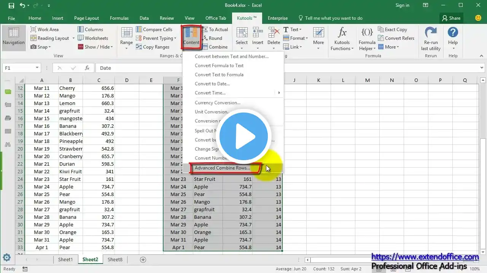Image resolution: width=487 pixels, height=273 pixels.
Task: Open the green workbook pane icon in sidebar
Action: [8, 92]
